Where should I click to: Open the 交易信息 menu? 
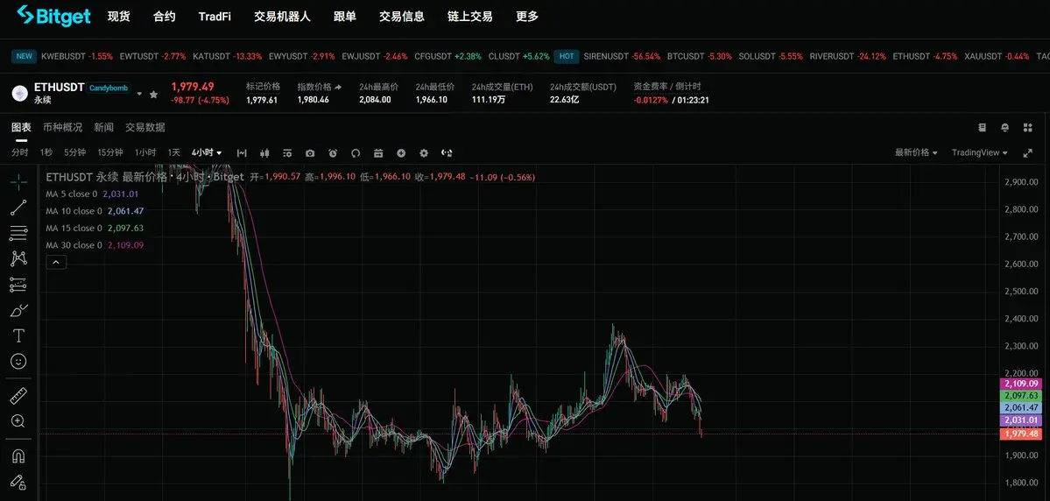(x=402, y=17)
